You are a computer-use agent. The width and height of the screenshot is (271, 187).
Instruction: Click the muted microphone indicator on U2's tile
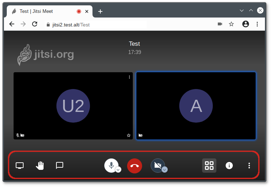click(x=17, y=135)
